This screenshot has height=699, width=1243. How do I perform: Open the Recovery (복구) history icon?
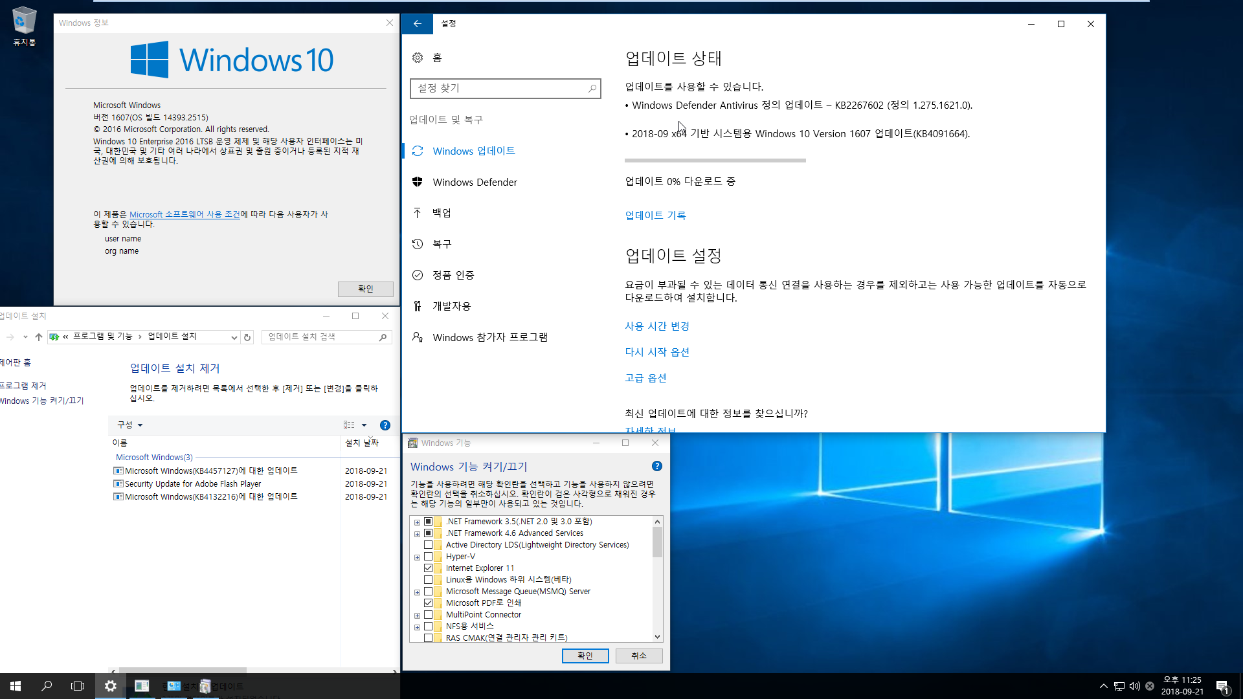[418, 244]
